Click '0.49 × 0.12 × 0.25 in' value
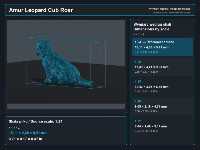 pyautogui.click(x=146, y=92)
